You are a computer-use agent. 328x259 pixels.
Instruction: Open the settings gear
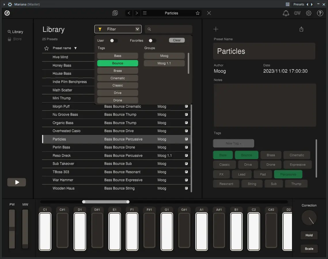(308, 13)
